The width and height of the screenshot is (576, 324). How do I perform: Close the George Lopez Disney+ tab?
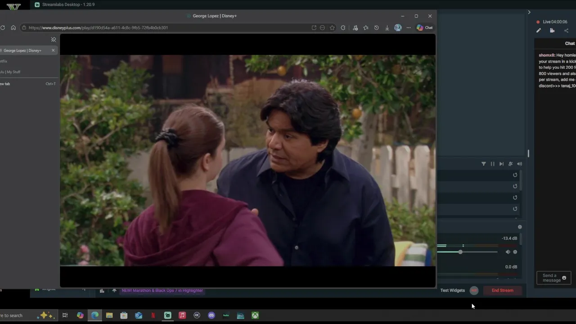53,50
